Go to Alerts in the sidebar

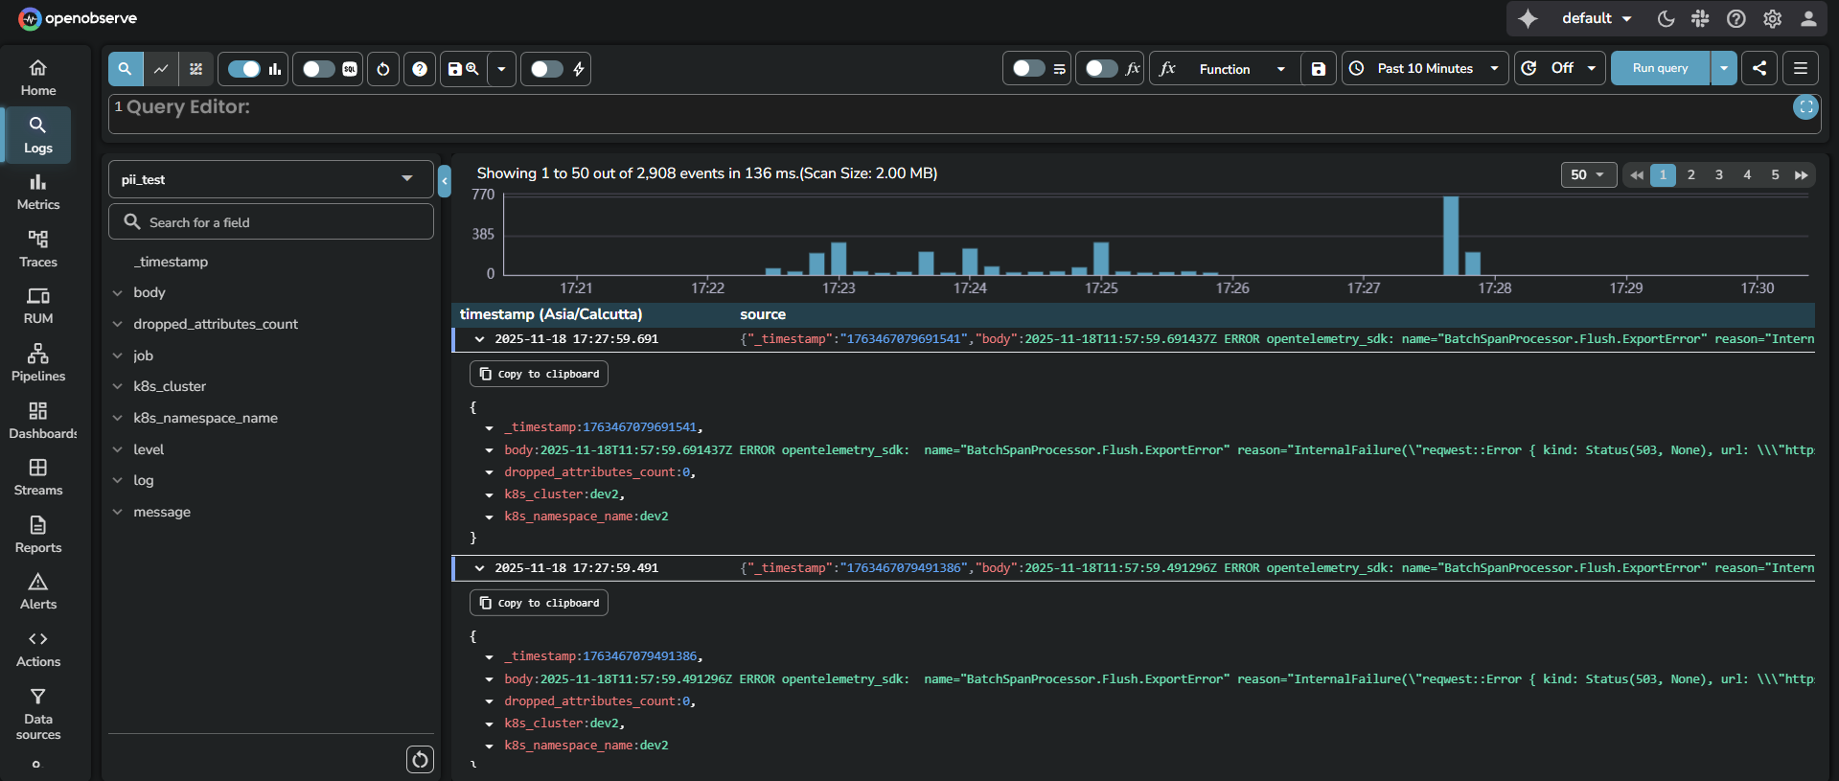(38, 591)
